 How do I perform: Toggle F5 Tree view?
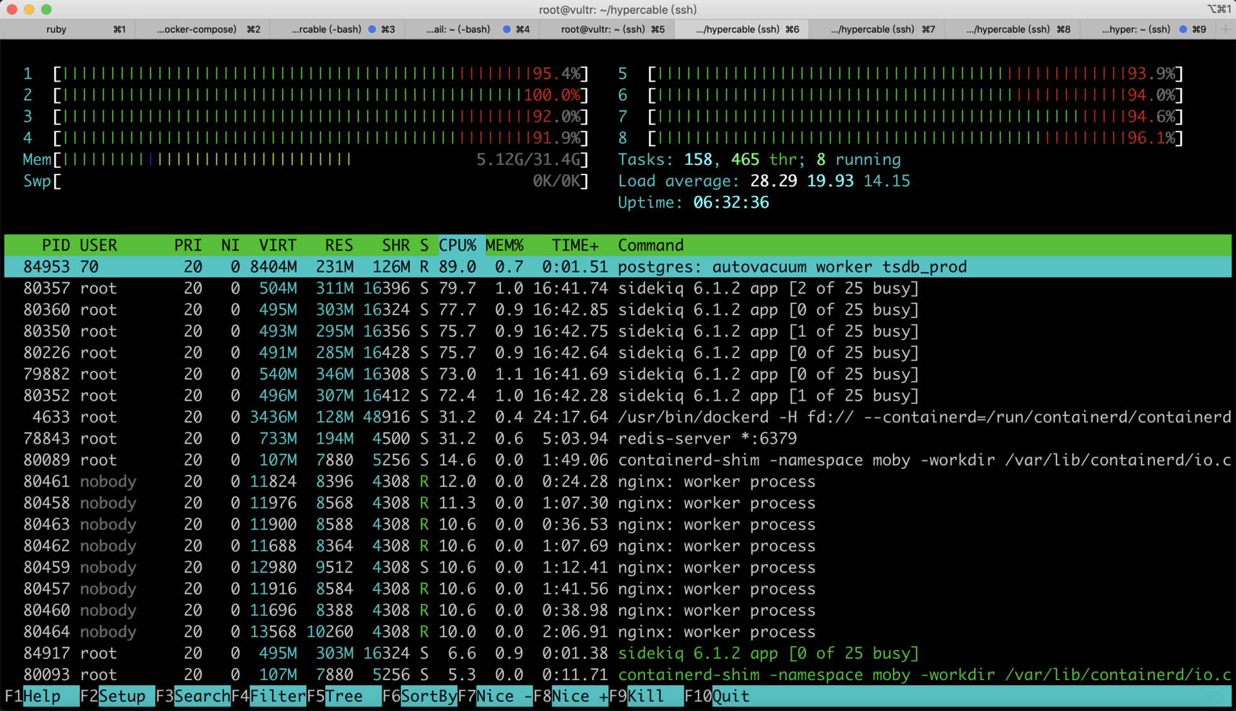[x=344, y=696]
